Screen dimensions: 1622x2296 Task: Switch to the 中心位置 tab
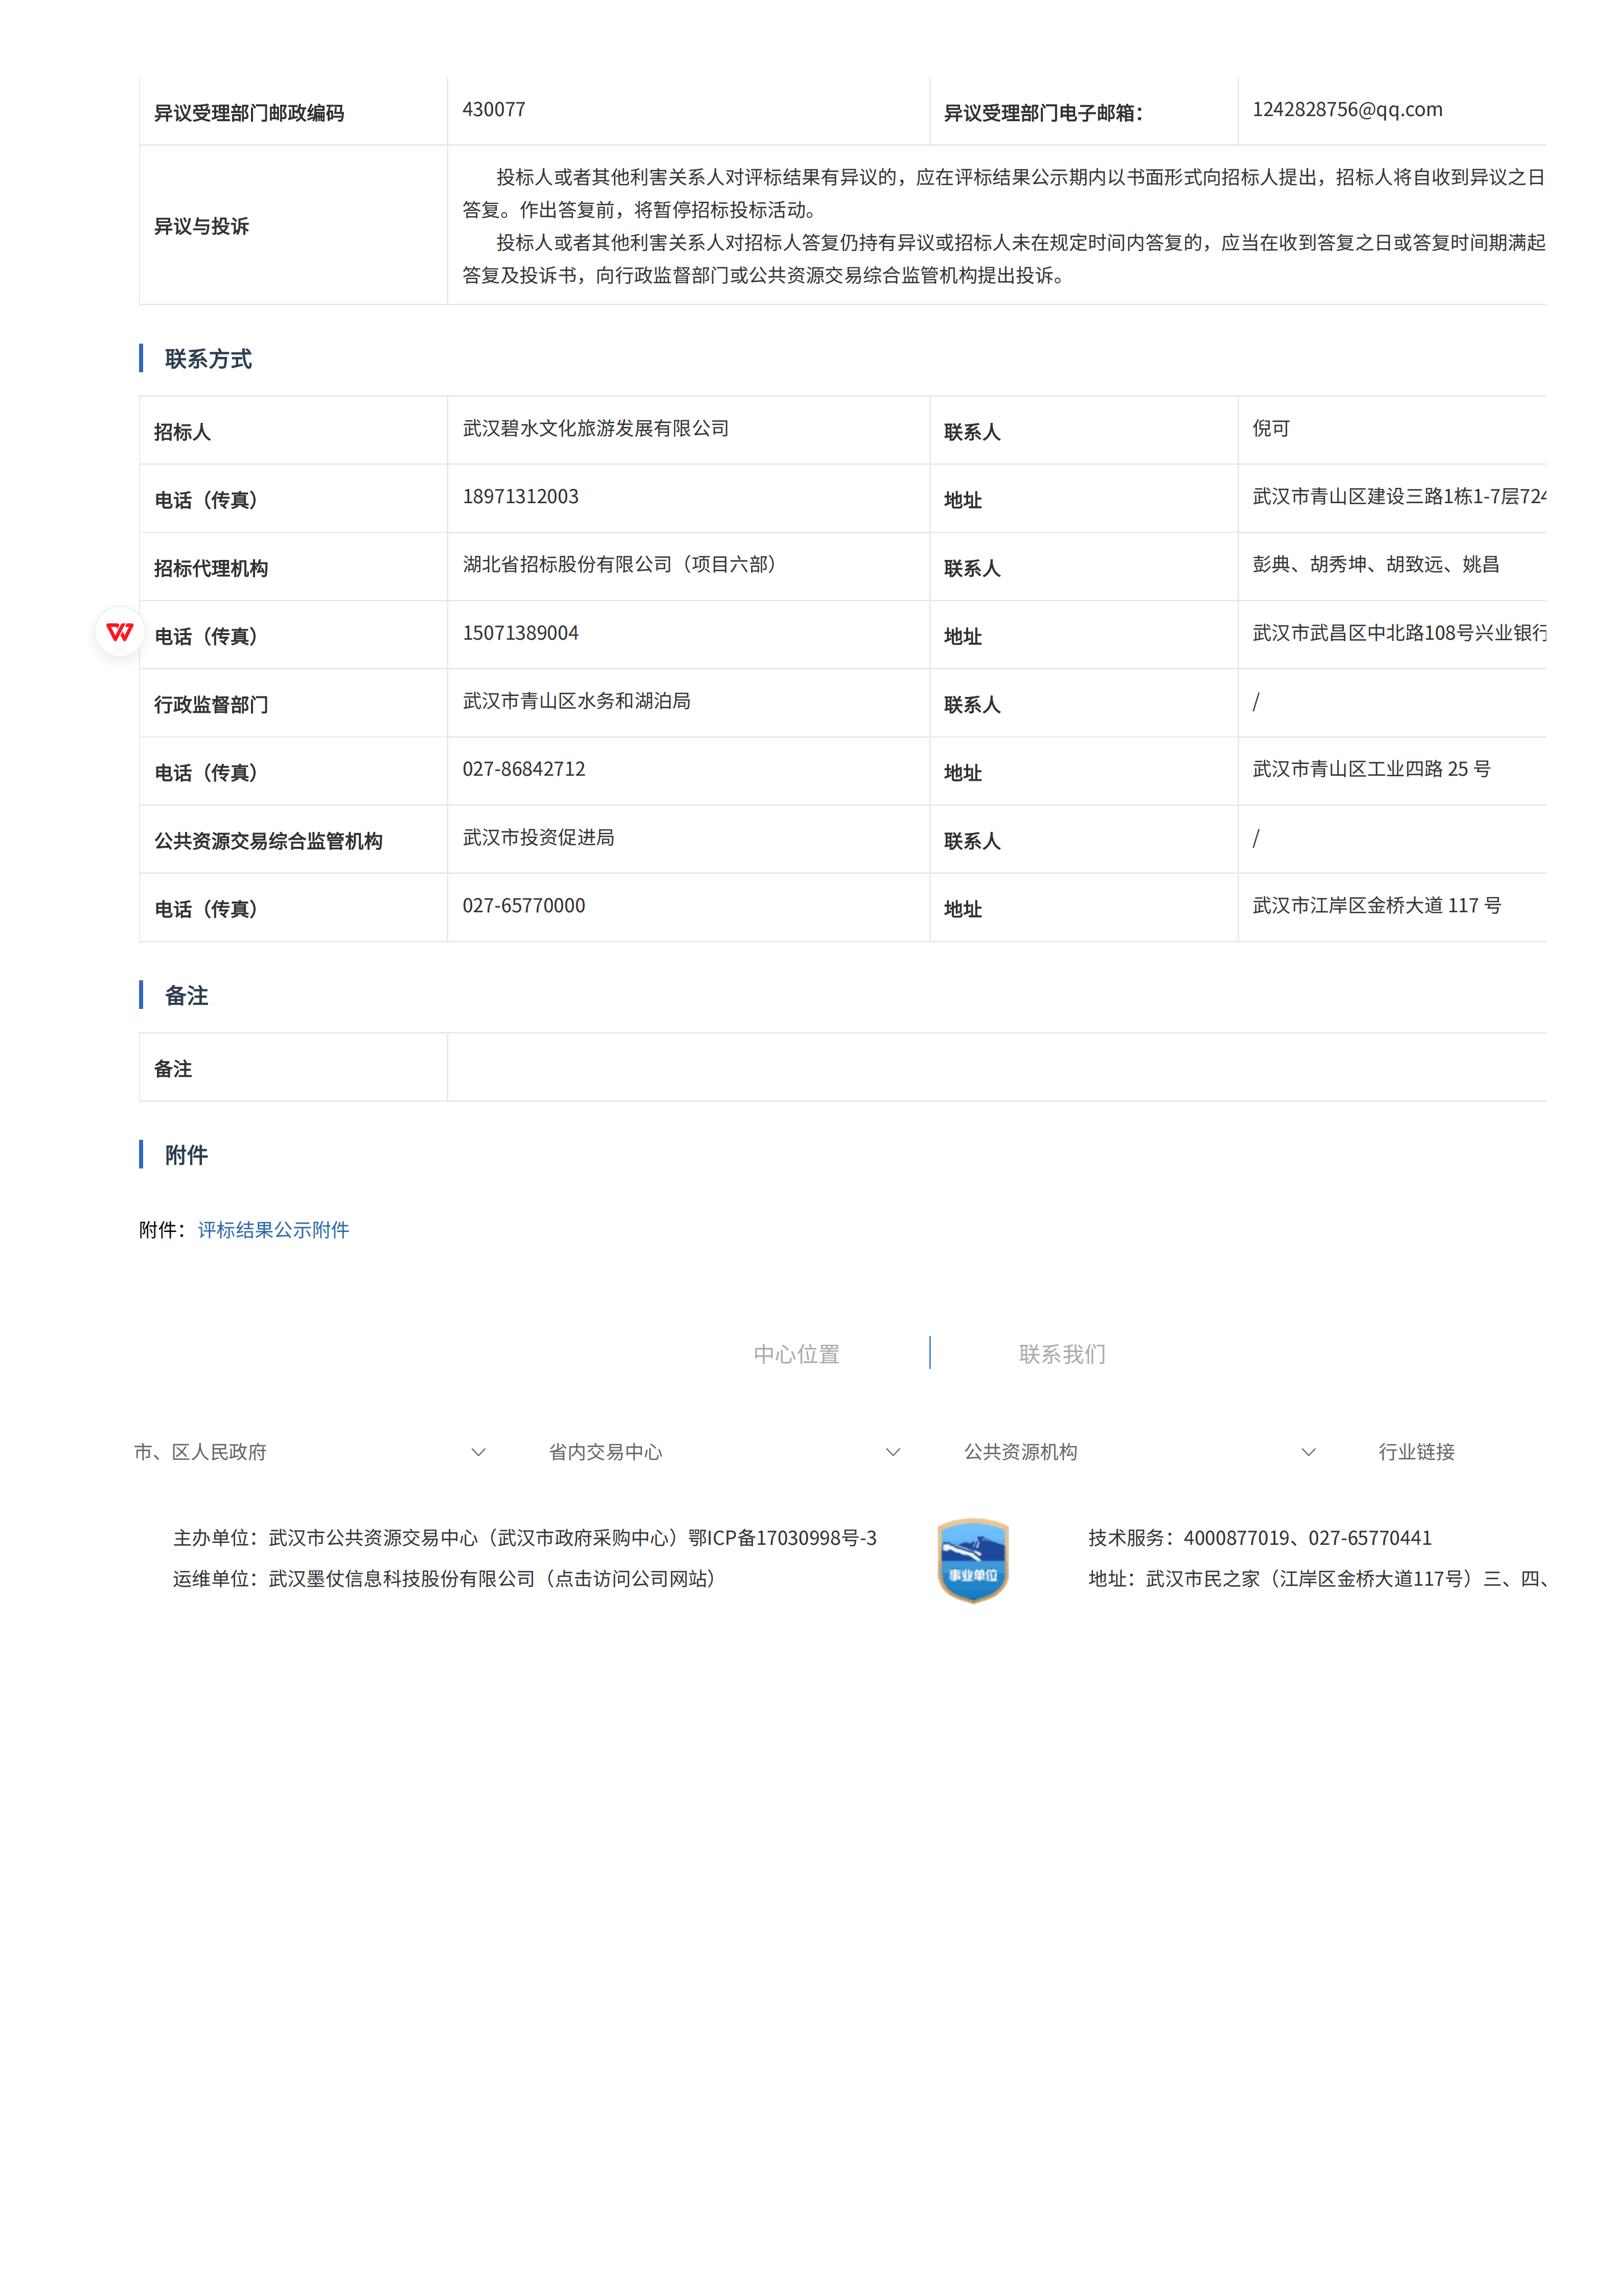[x=795, y=1354]
